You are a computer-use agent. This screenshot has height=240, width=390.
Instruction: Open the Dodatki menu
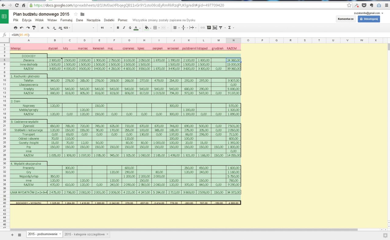coord(109,20)
